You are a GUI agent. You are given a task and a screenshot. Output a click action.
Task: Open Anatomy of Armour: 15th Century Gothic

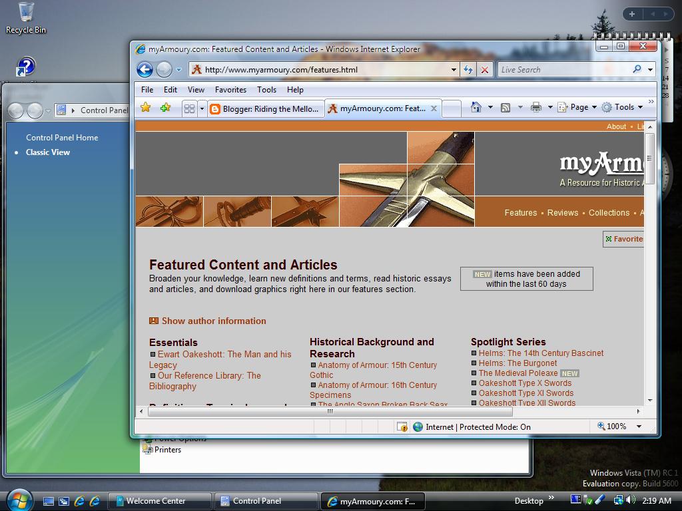(x=374, y=370)
